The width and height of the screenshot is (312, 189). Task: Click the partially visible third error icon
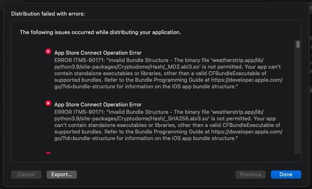(48, 154)
